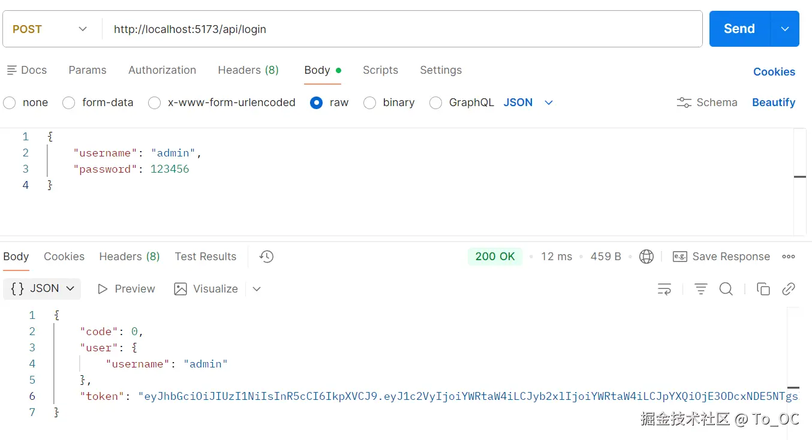
Task: Open Docs with the document icon
Action: pos(27,70)
